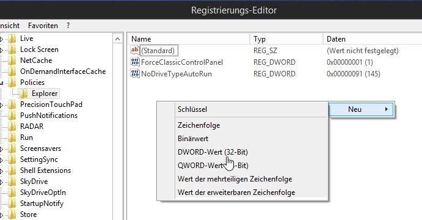Open the Favoriten menu
This screenshot has height=220, width=422.
tap(43, 26)
